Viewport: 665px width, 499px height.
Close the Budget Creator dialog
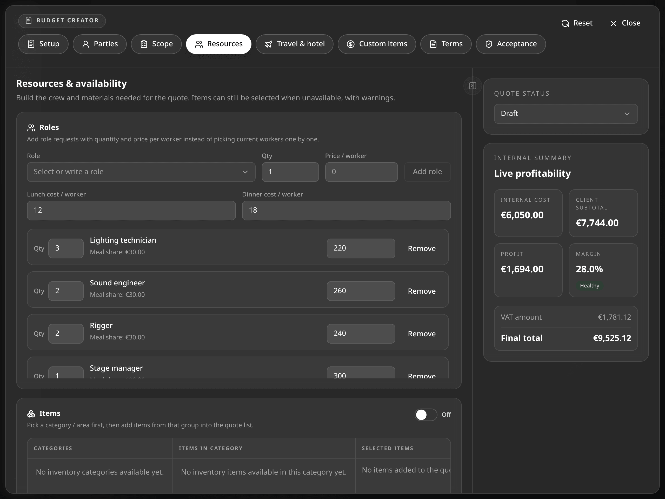click(625, 23)
